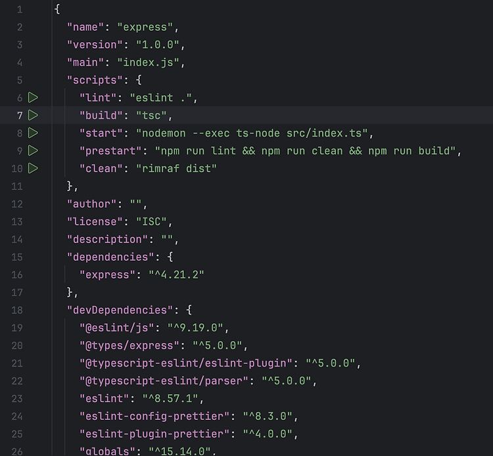The width and height of the screenshot is (493, 456).
Task: Click the "@types/express" key
Action: tap(129, 346)
